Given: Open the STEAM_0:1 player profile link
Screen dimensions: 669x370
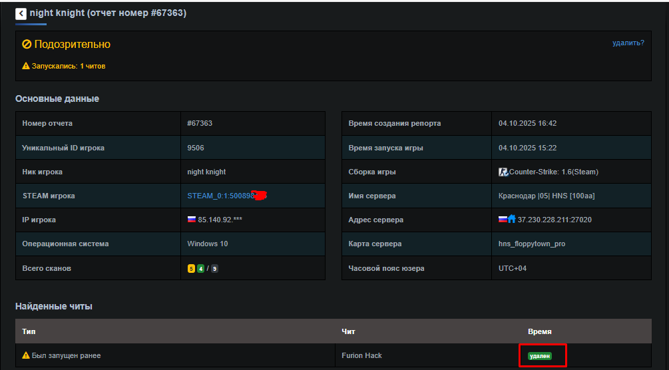Looking at the screenshot, I should tap(221, 196).
